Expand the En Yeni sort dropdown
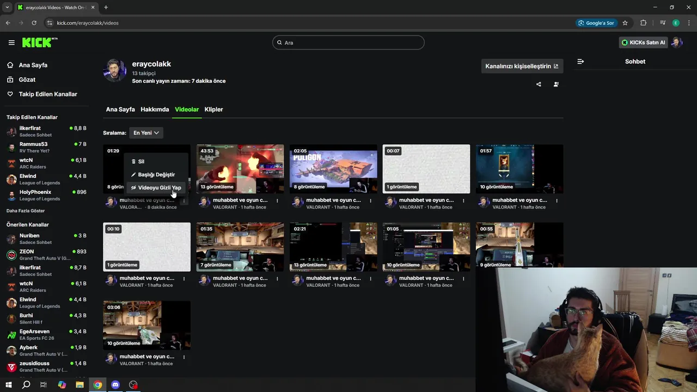 point(146,133)
